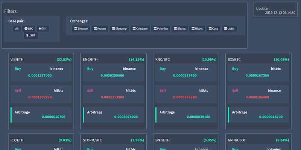The image size is (301, 150).
Task: Click the Buy label in ICX/BTC card
Action: pyautogui.click(x=235, y=69)
